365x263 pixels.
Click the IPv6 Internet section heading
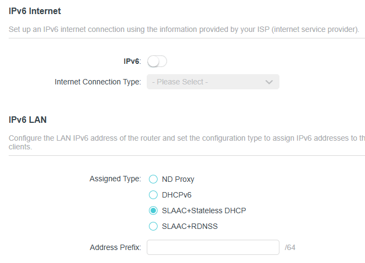click(x=35, y=11)
